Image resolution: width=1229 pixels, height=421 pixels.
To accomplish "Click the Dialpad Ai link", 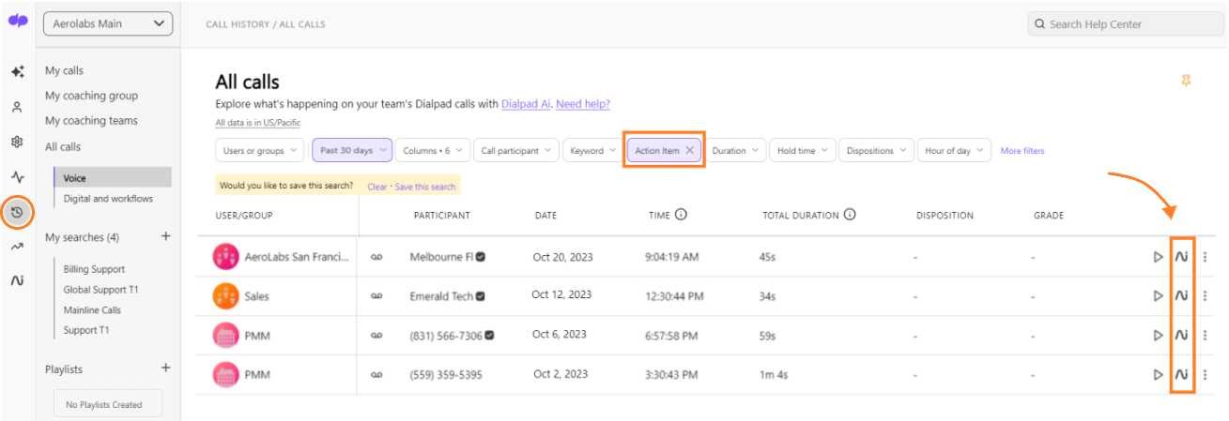I will tap(526, 104).
